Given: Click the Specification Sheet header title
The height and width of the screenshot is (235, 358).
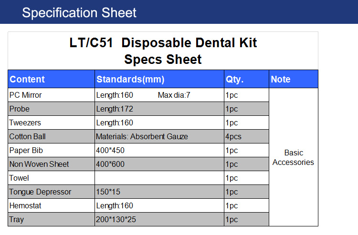Looking at the screenshot, I should click(x=79, y=12).
